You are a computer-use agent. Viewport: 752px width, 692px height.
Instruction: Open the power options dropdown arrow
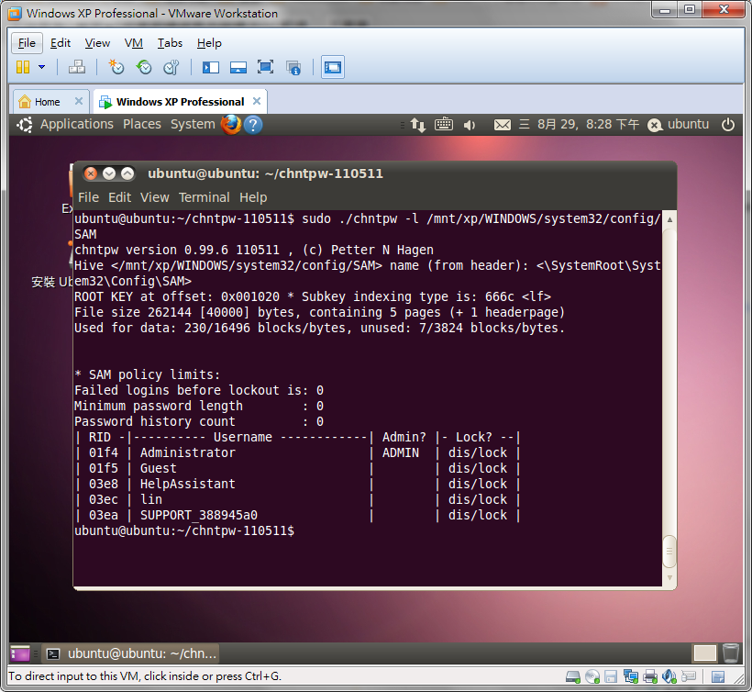click(x=41, y=67)
